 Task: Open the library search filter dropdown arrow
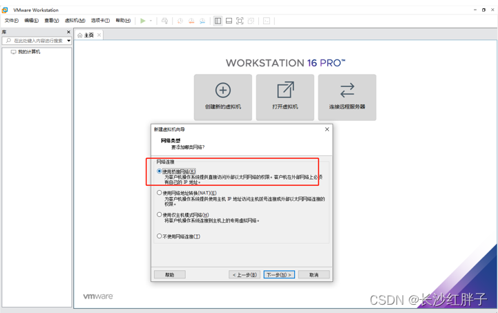click(68, 41)
